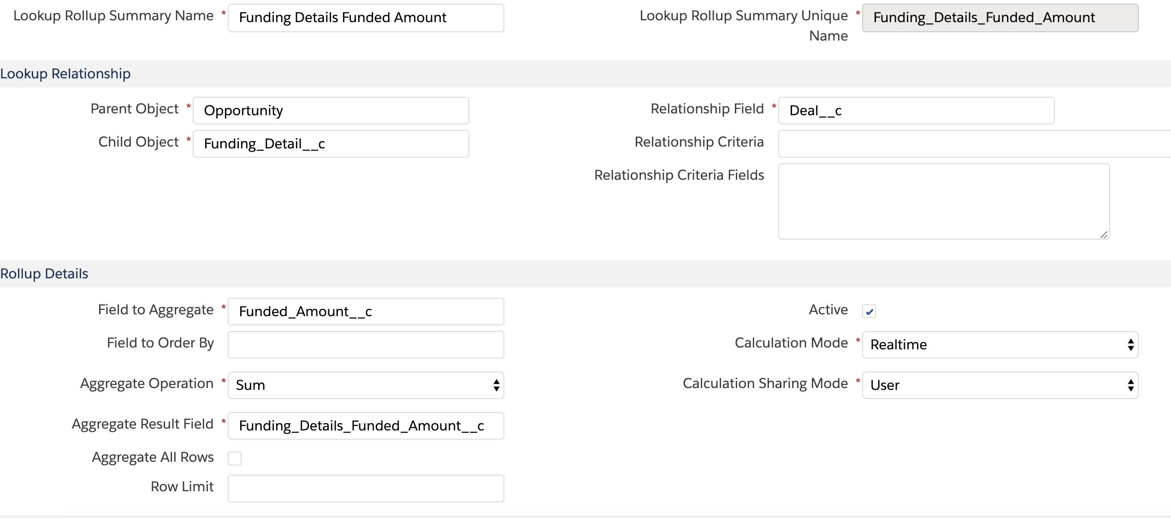
Task: Click the Rollup Details section header
Action: (x=44, y=273)
